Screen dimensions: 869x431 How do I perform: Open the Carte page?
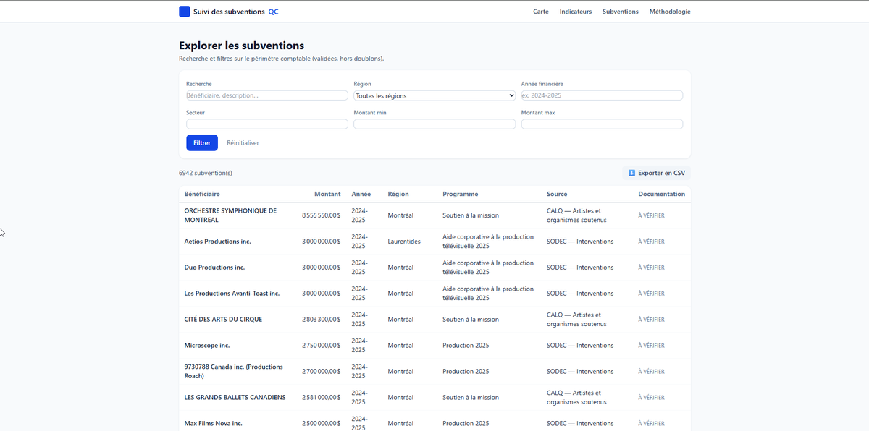click(541, 12)
